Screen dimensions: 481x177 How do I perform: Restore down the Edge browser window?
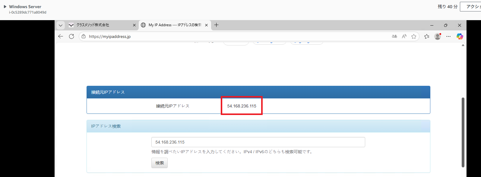(x=446, y=25)
